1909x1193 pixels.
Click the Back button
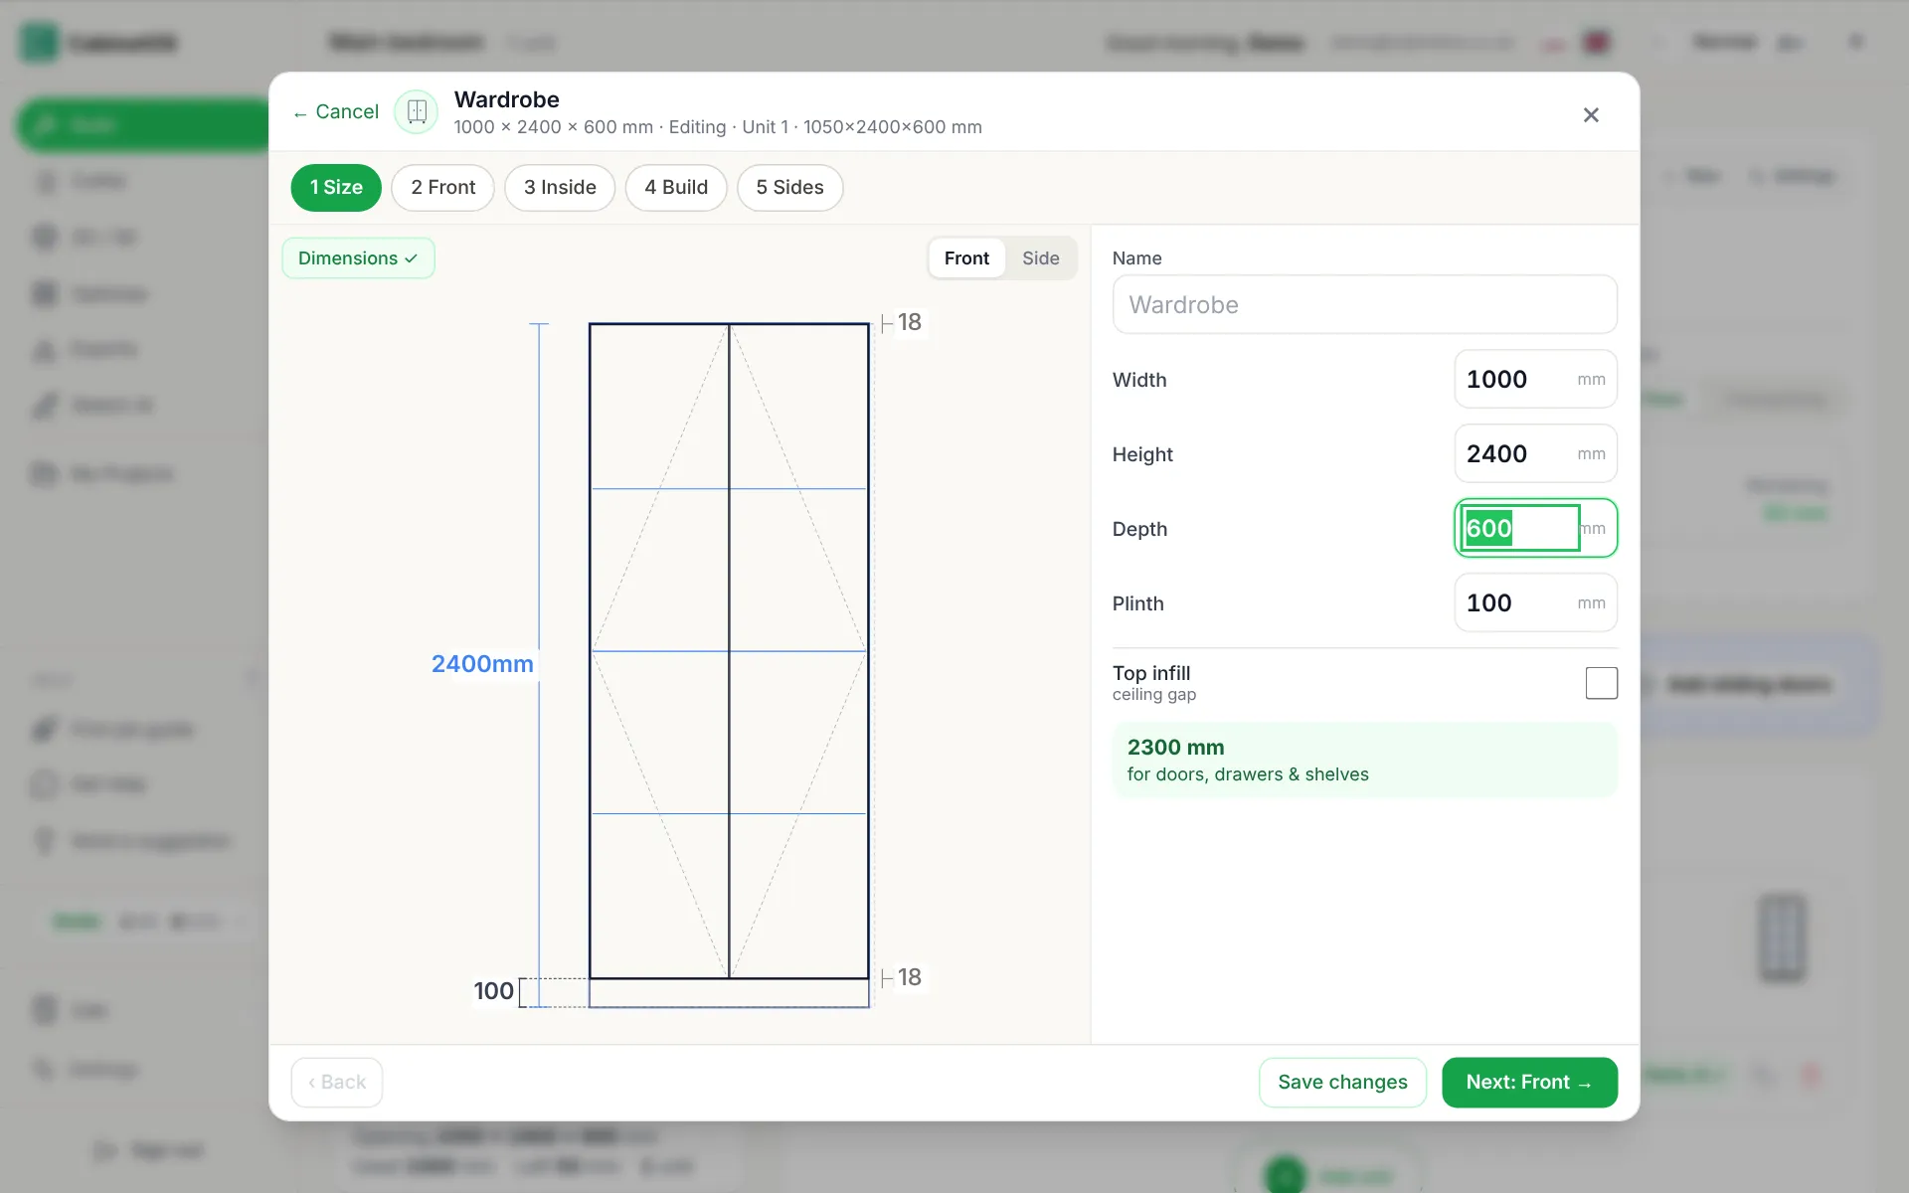click(x=337, y=1083)
